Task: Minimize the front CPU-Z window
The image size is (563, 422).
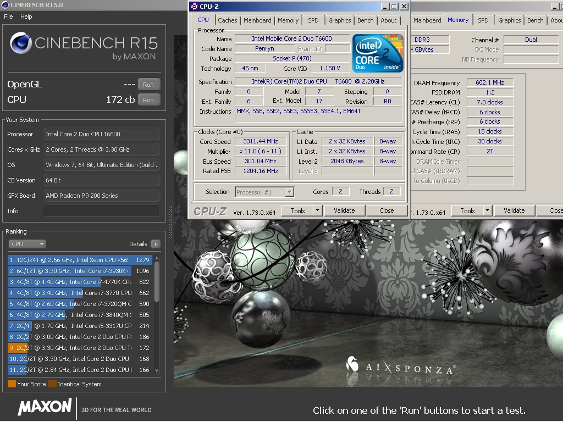Action: [x=384, y=7]
